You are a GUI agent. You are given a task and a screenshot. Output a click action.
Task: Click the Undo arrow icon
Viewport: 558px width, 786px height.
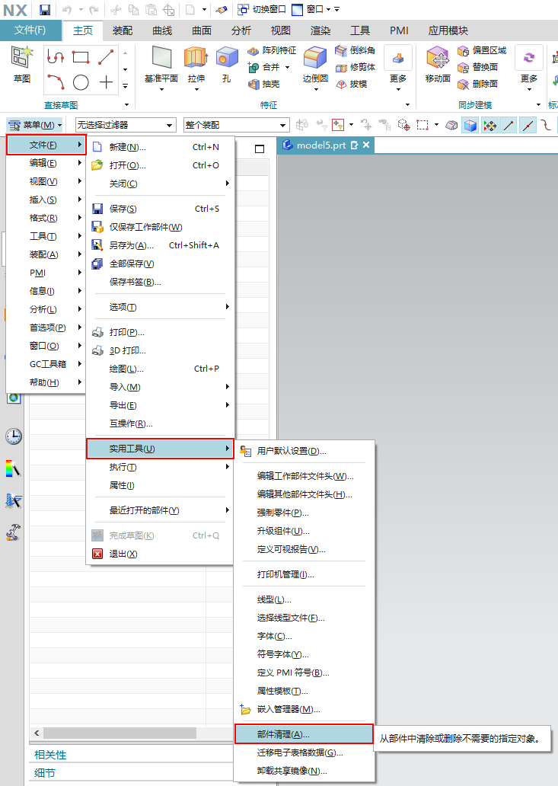click(67, 9)
